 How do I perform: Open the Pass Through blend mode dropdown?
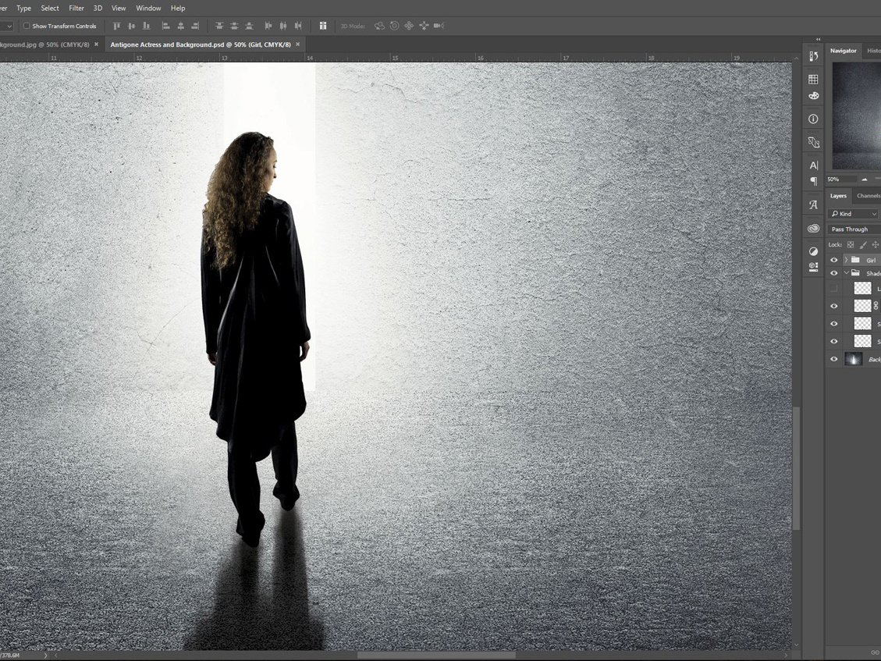pyautogui.click(x=854, y=229)
